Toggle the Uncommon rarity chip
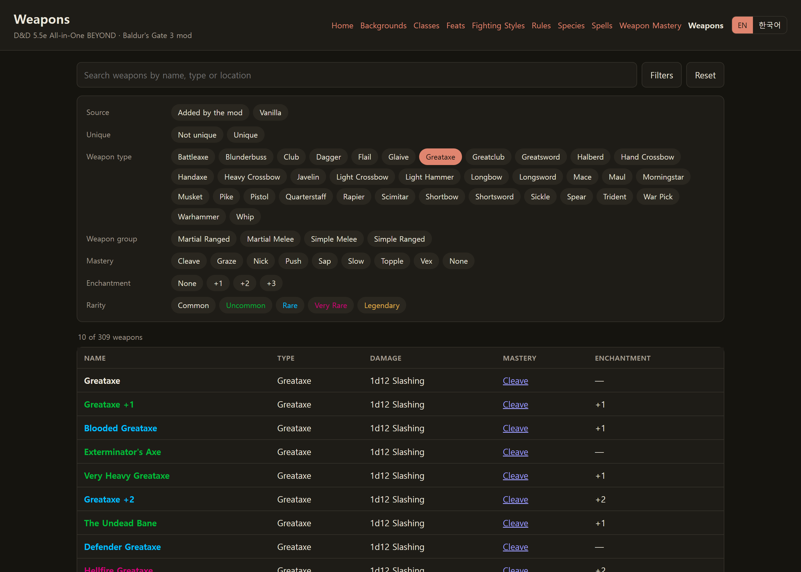 tap(245, 305)
